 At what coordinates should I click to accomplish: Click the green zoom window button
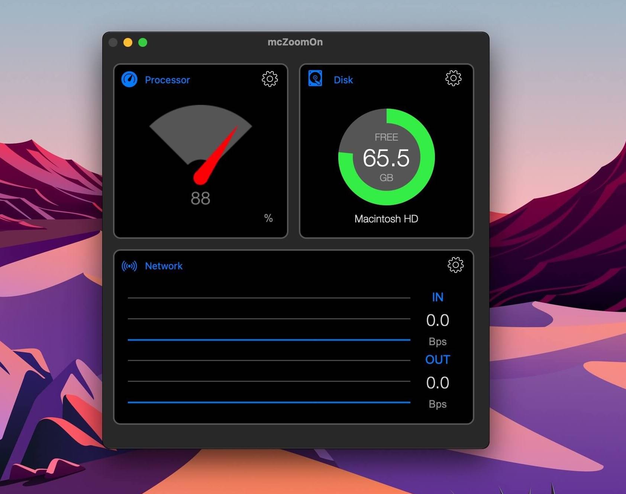click(143, 42)
